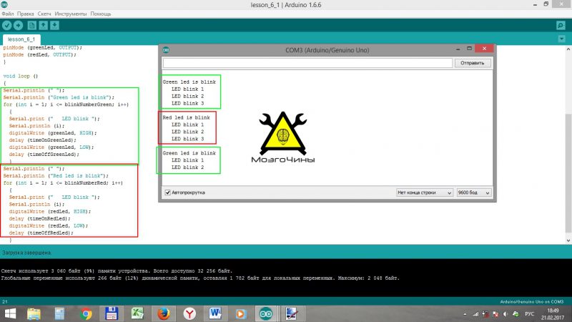Open the clock showing 18:49
Viewport: 572px width, 322px height.
tap(553, 311)
